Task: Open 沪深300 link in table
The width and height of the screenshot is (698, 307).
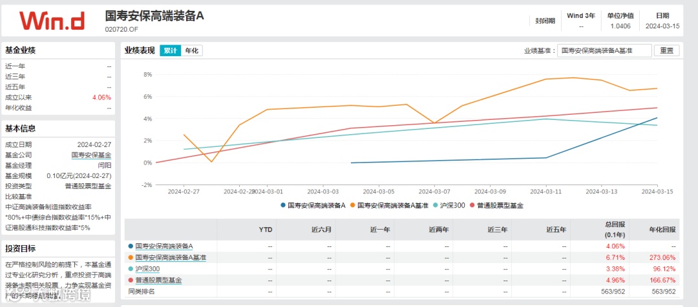Action: click(x=147, y=269)
